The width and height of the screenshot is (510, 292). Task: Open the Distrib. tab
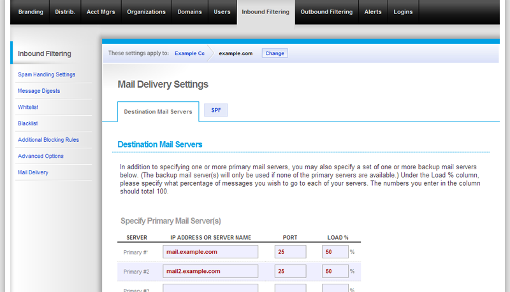pyautogui.click(x=65, y=12)
